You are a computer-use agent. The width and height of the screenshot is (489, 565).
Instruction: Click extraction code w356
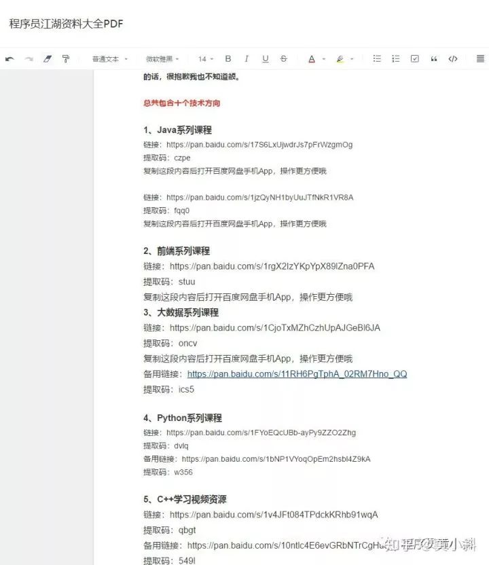(183, 473)
